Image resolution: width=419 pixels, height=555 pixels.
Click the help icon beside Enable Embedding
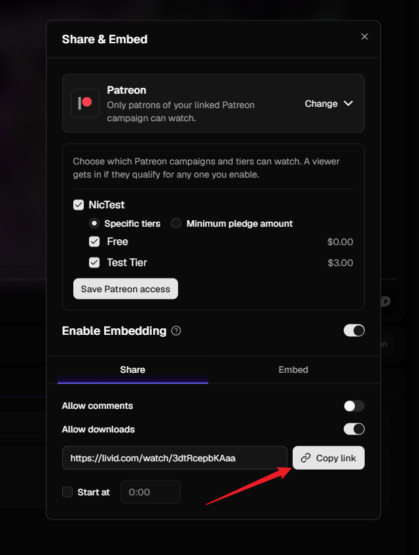pos(176,331)
